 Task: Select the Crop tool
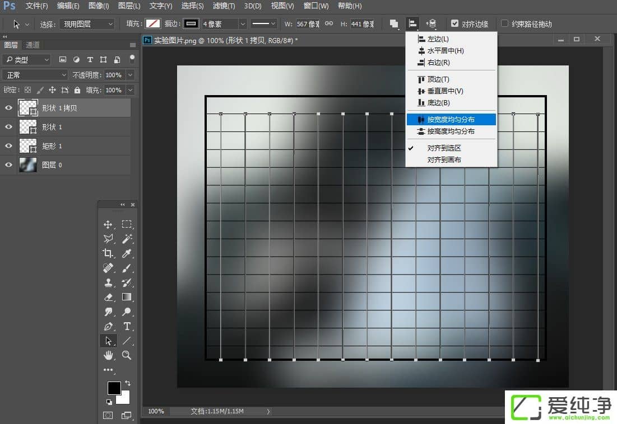tap(108, 253)
